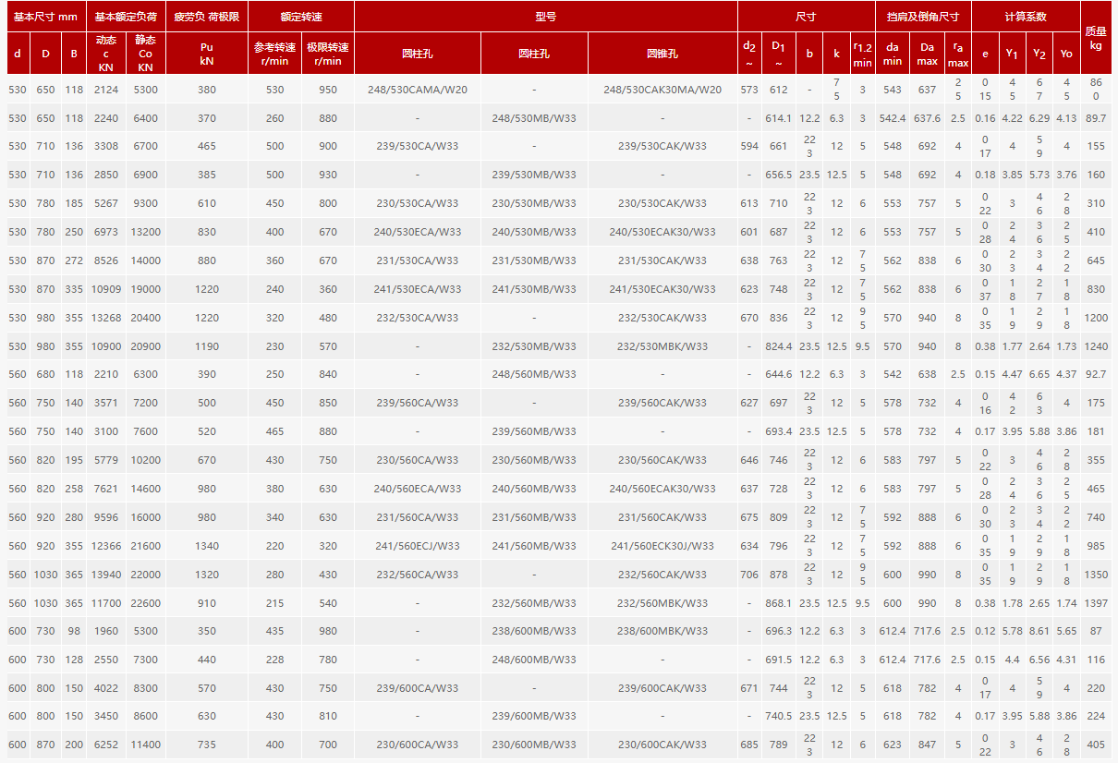Click the 计算系数 header cell
The width and height of the screenshot is (1118, 763).
coord(1026,17)
